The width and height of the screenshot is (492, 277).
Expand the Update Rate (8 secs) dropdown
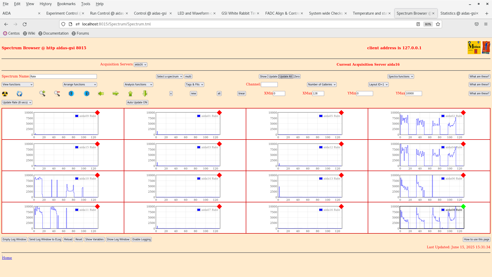point(17,102)
